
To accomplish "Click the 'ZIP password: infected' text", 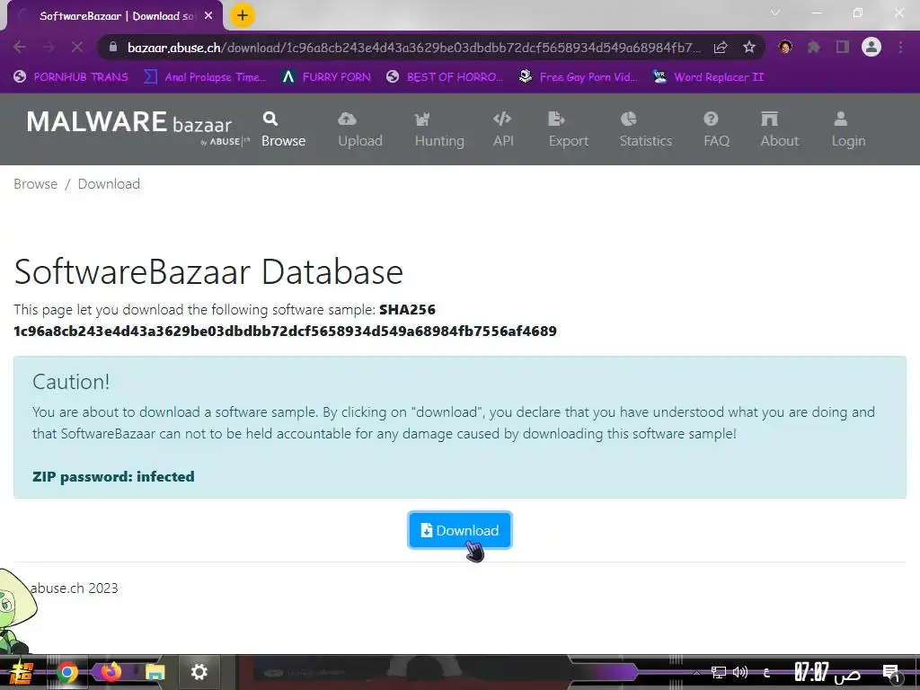I will pyautogui.click(x=113, y=476).
